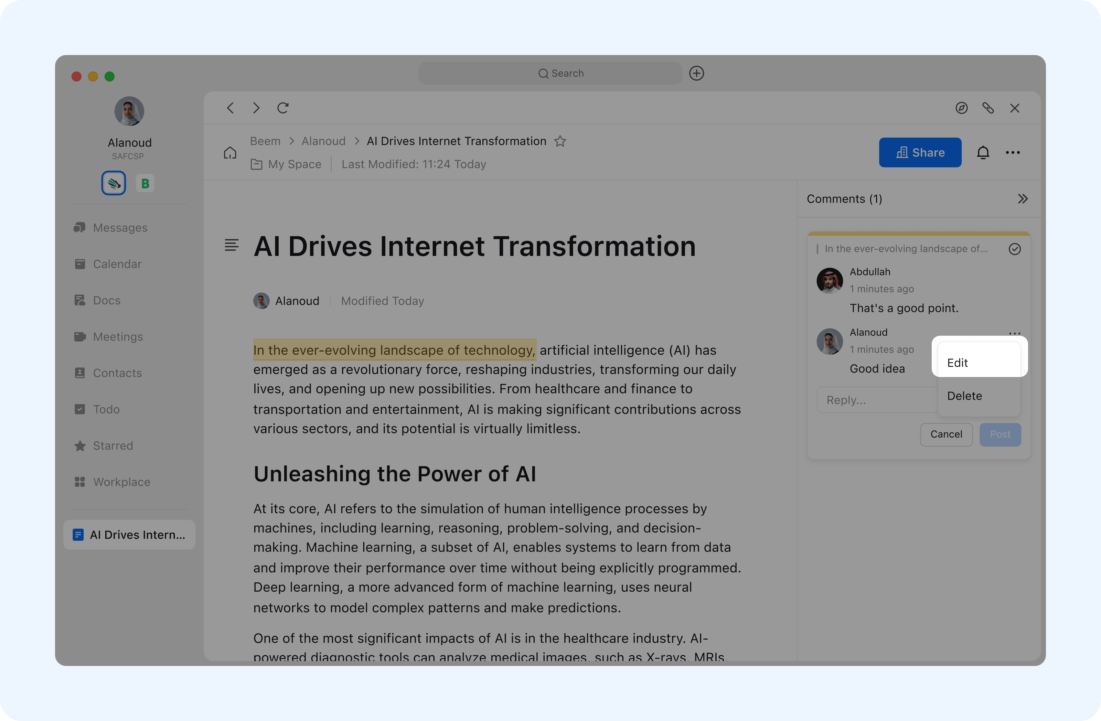Resolve the comment with the checkmark circle
Screen dimensions: 1101x721
point(1015,249)
